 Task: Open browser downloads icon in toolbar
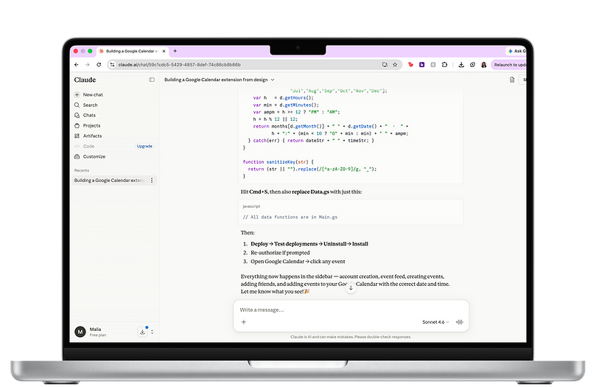461,65
